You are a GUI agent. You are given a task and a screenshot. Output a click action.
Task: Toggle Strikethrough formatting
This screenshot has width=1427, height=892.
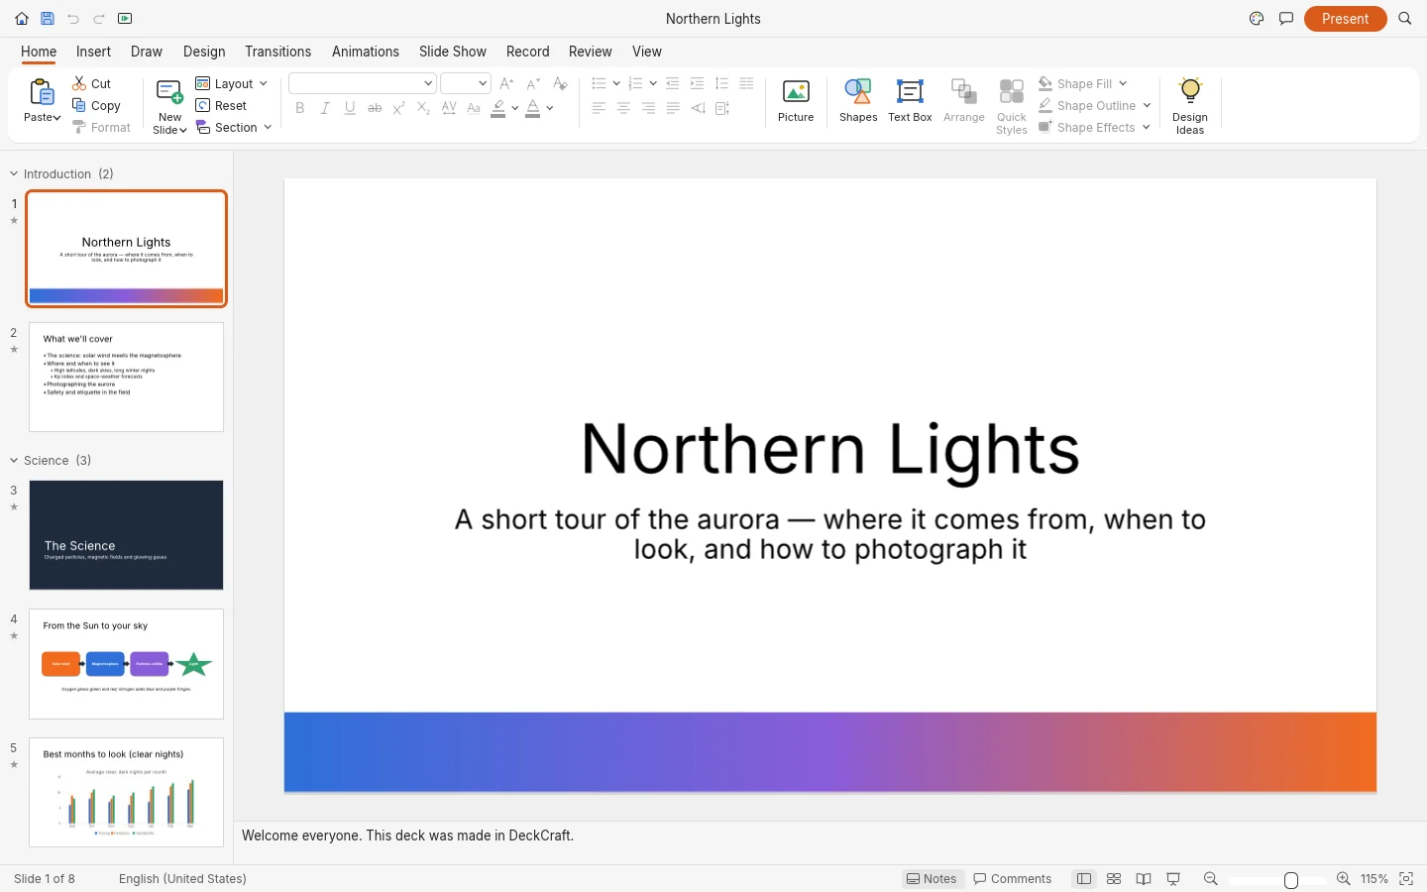click(375, 108)
